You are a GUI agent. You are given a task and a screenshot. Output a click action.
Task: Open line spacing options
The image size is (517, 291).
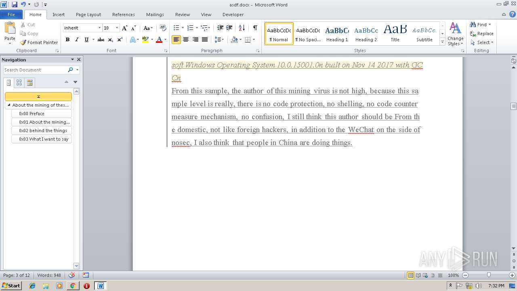tap(219, 40)
